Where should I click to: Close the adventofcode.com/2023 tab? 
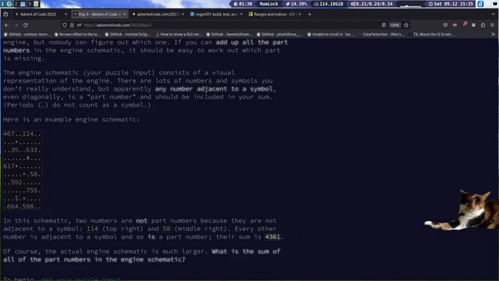[183, 14]
